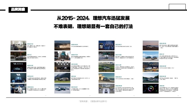Open the small grey car street photo
187x105 pixels.
coord(18,56)
